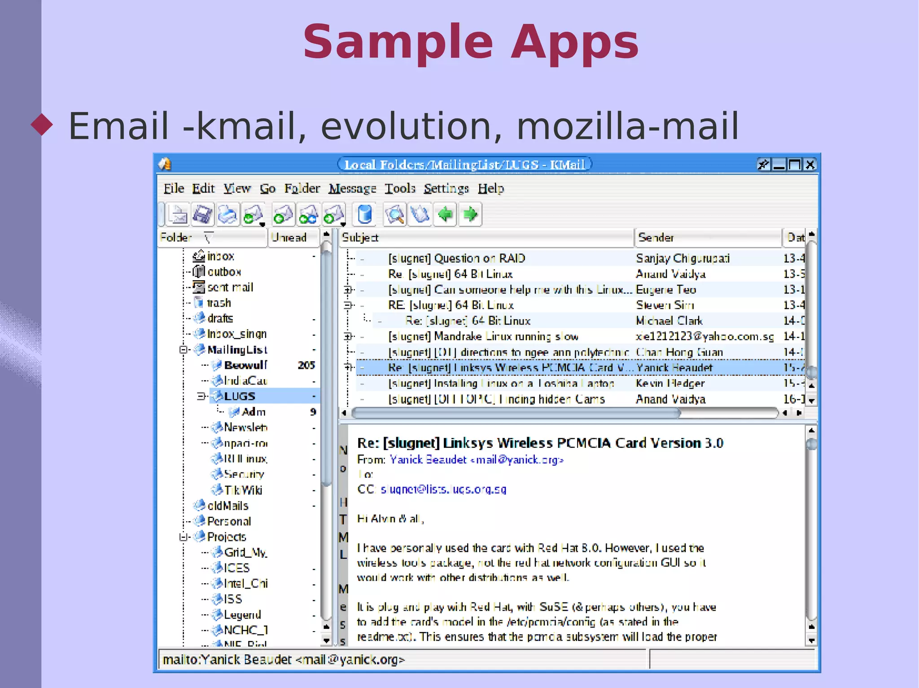Click the slugnet@lists.lugs.org.sg CC link
The width and height of the screenshot is (919, 688).
pos(443,489)
